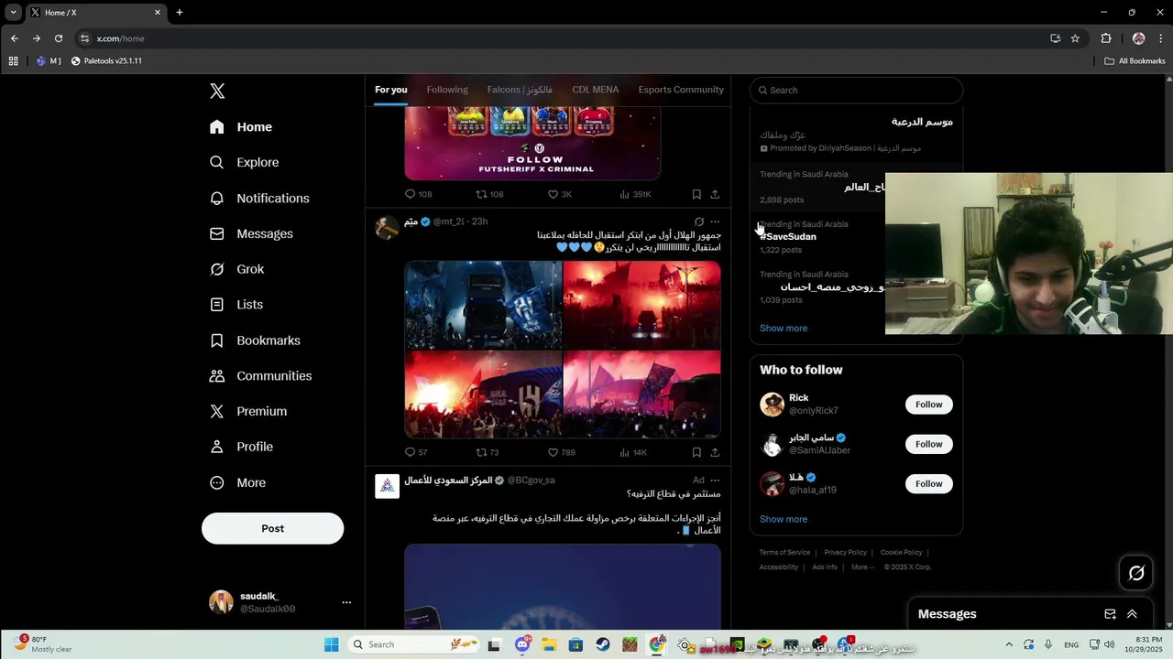Follow @SamiAlJaber
This screenshot has height=659, width=1173.
coord(928,444)
